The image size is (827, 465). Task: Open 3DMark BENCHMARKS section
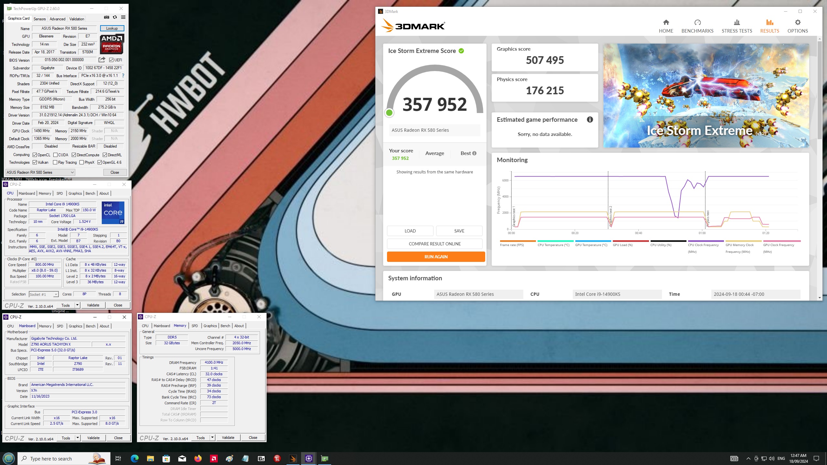(x=697, y=26)
